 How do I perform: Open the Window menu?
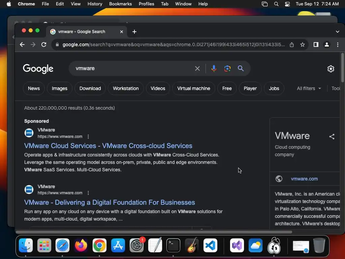point(183,4)
